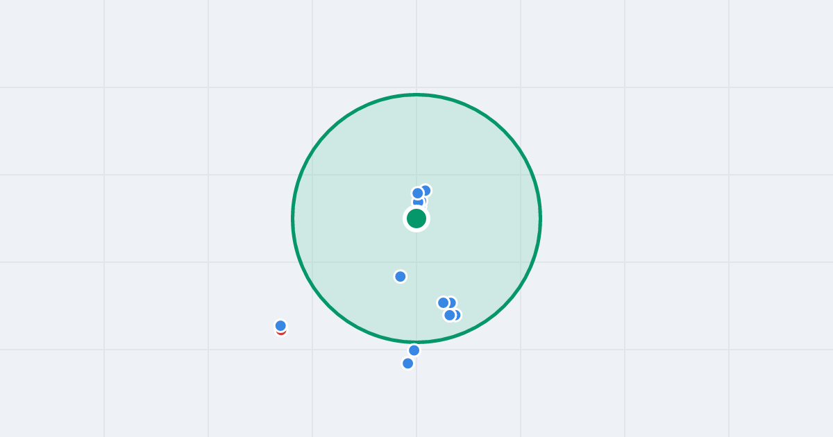This screenshot has width=833, height=437.
Task: Click the large green center marker
Action: click(x=416, y=218)
